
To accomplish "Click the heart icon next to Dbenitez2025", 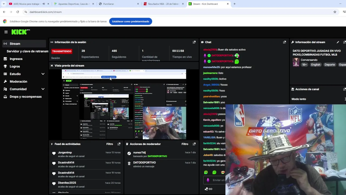I will (54, 184).
